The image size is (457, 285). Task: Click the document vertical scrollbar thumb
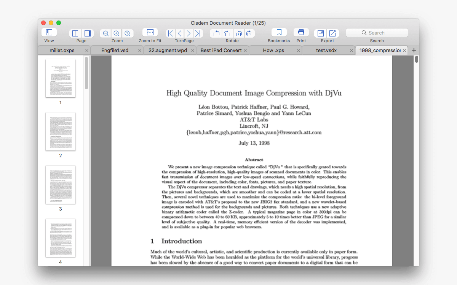pos(417,59)
